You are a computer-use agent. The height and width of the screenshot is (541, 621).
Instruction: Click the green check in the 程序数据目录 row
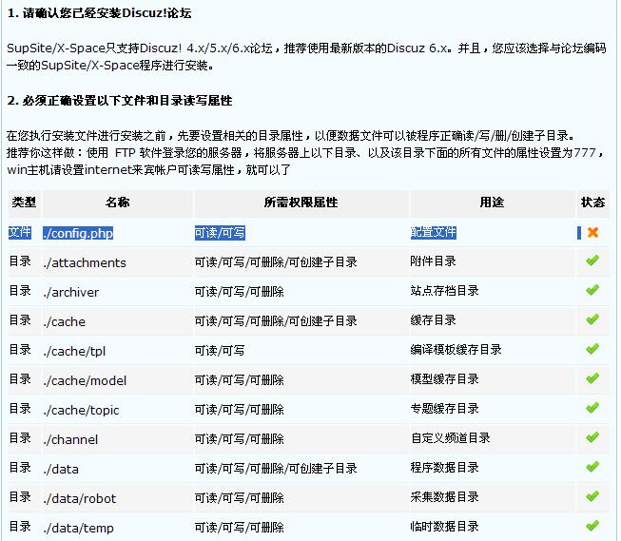pyautogui.click(x=592, y=467)
